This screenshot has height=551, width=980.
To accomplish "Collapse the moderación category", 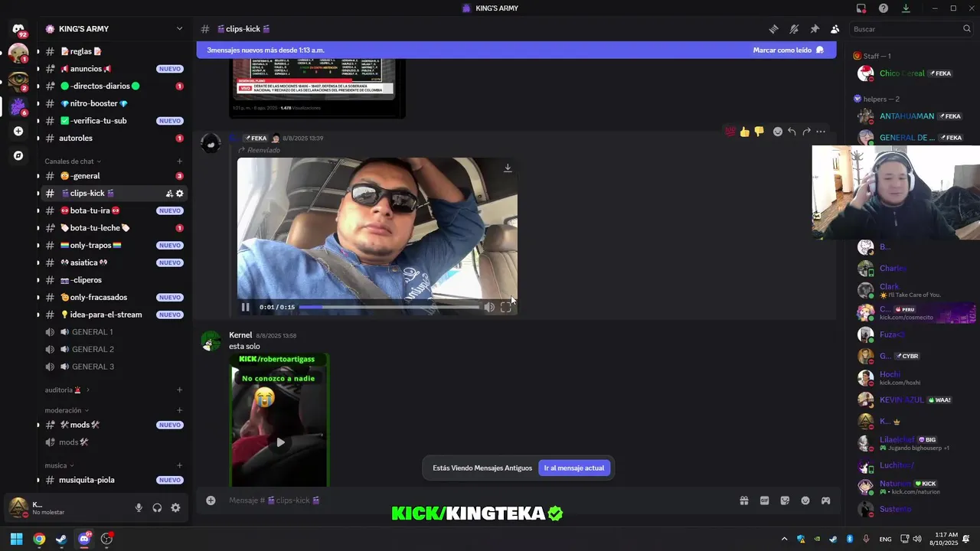I will pyautogui.click(x=67, y=410).
